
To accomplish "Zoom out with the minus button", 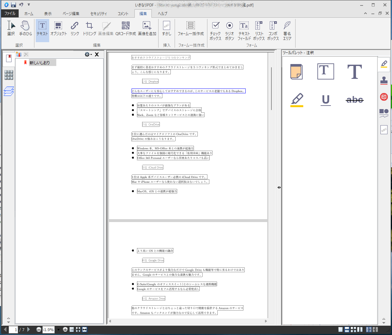I will tap(39, 330).
